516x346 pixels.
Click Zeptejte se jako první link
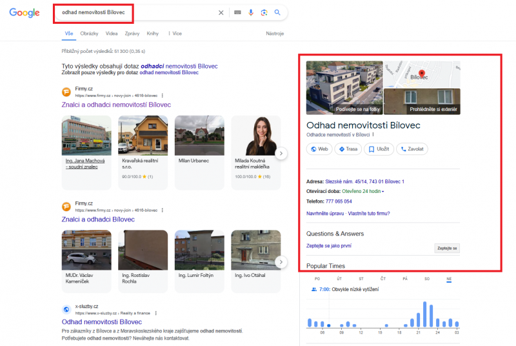tap(329, 245)
